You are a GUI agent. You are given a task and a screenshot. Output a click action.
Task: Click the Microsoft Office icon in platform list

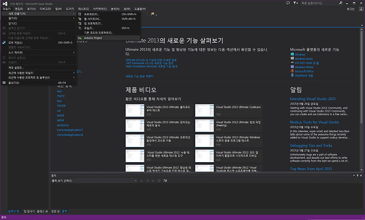click(x=292, y=71)
